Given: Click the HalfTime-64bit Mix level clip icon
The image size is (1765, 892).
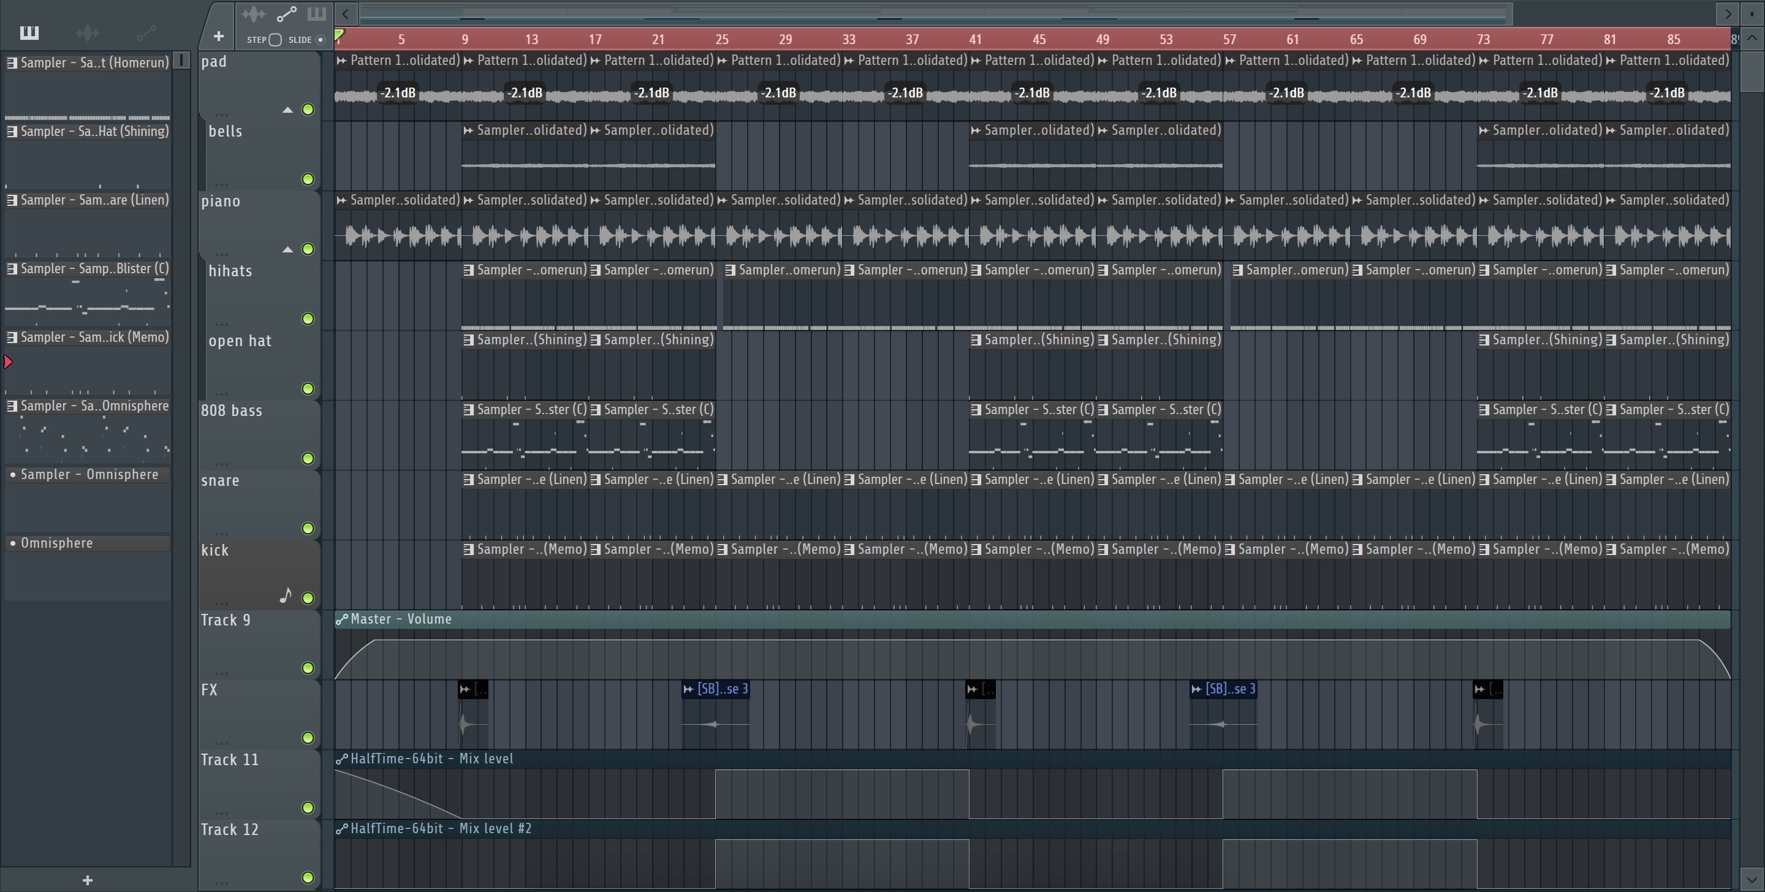Looking at the screenshot, I should 341,759.
